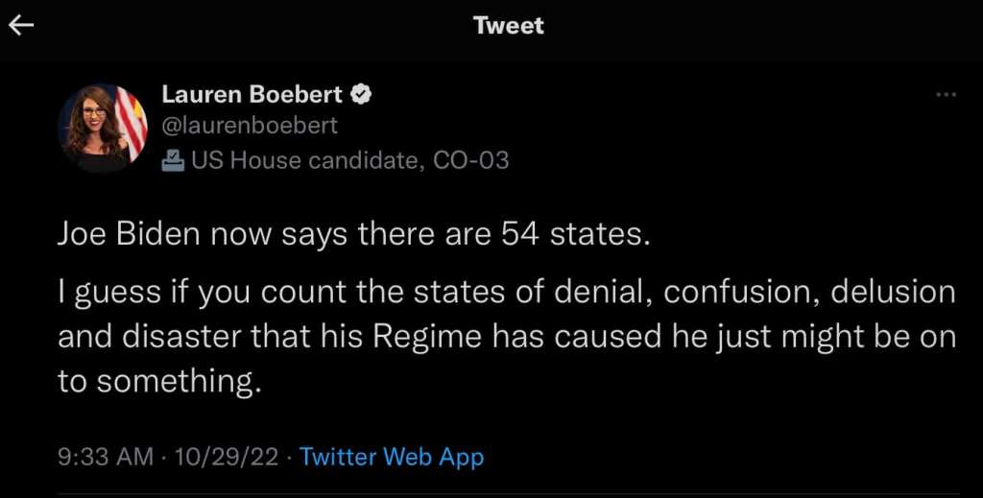The height and width of the screenshot is (498, 983).
Task: Open Lauren Boebert's profile picture
Action: pyautogui.click(x=104, y=127)
